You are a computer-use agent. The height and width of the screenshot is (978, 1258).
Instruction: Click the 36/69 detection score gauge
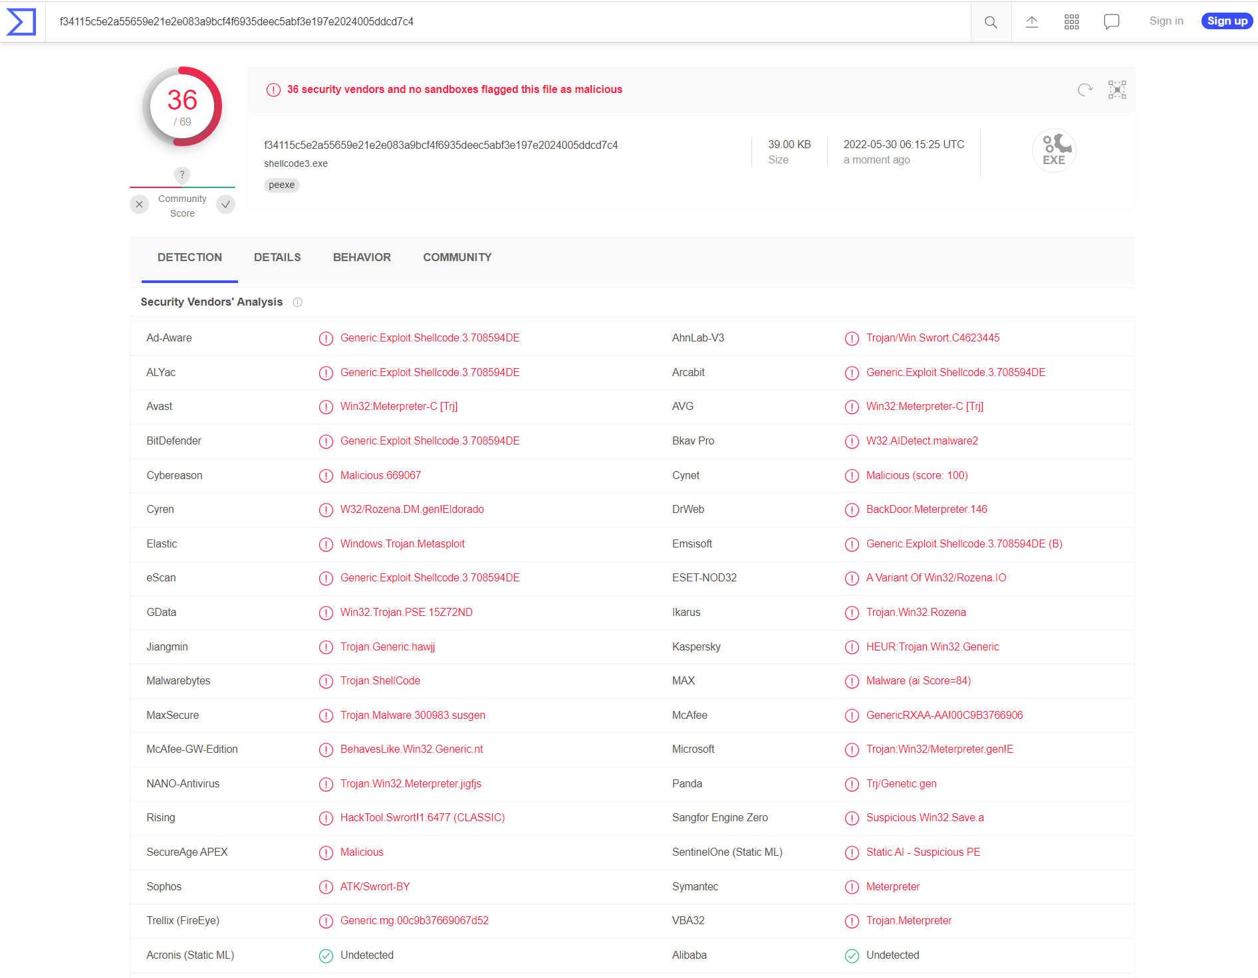[x=182, y=106]
